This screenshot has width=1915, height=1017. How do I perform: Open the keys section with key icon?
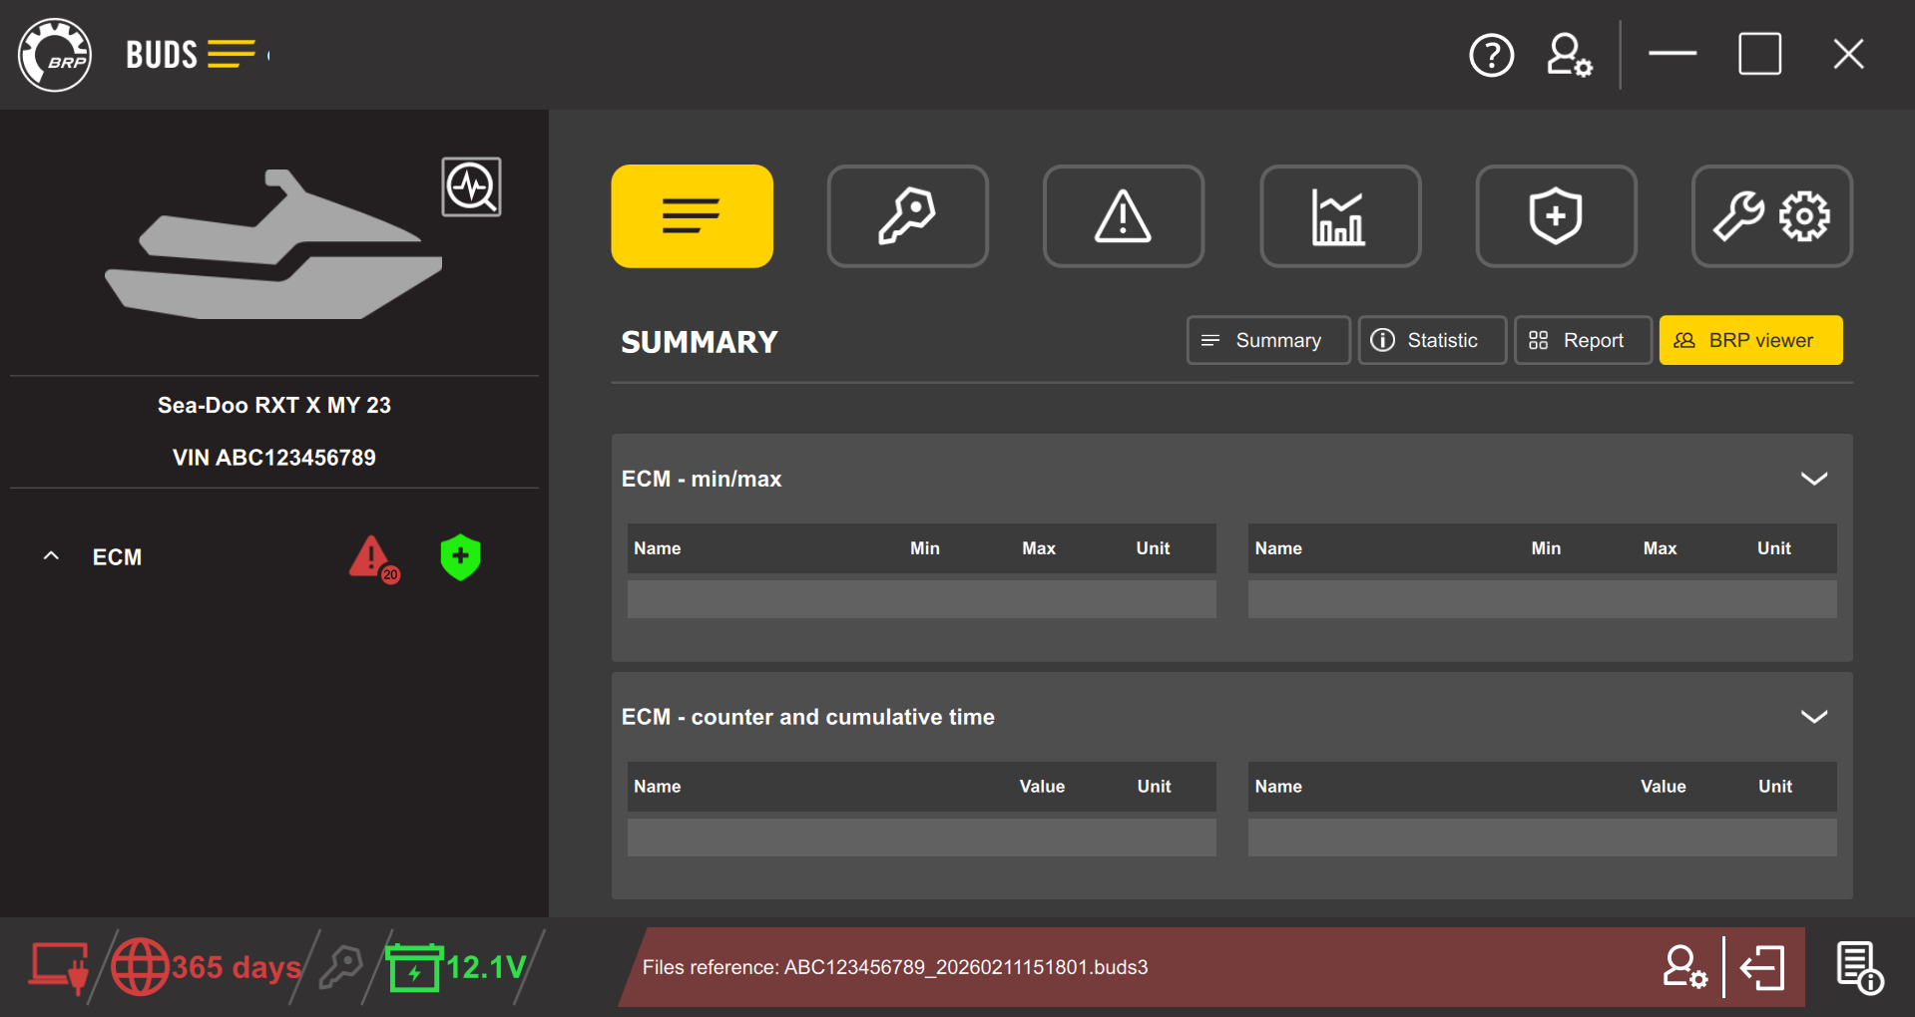[x=907, y=216]
